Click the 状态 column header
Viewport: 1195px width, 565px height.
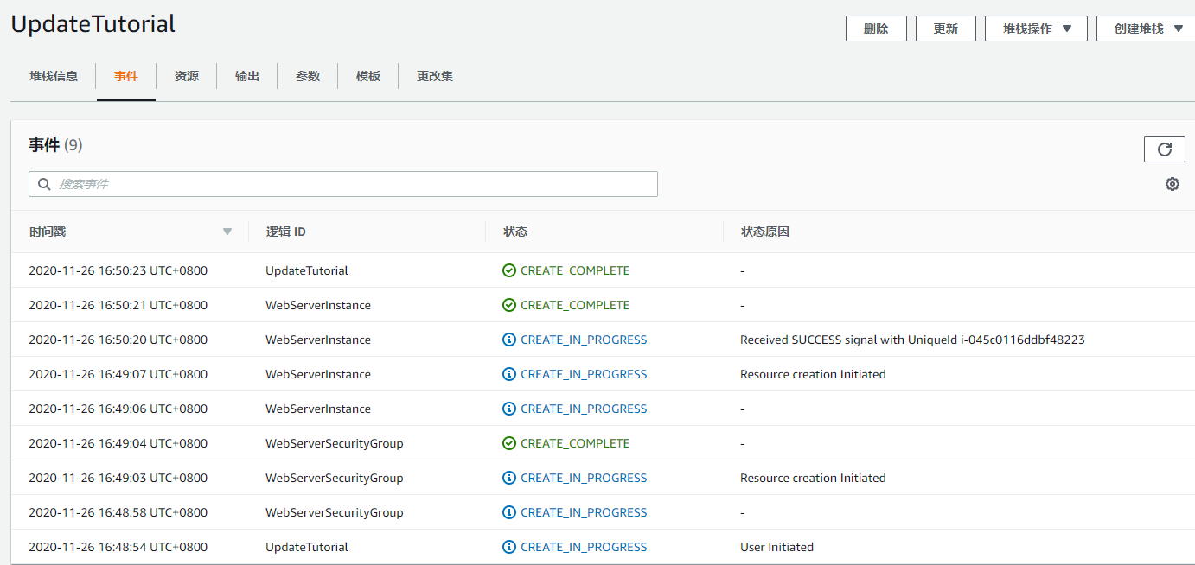[515, 232]
